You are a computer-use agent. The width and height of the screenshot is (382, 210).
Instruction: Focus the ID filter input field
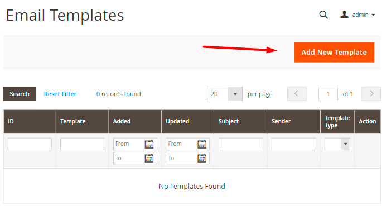click(30, 144)
